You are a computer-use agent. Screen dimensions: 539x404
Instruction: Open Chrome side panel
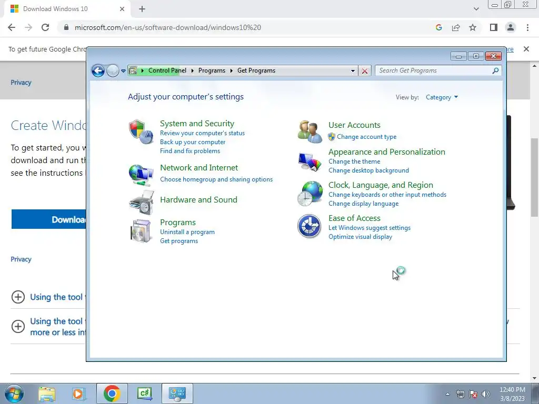pyautogui.click(x=494, y=27)
